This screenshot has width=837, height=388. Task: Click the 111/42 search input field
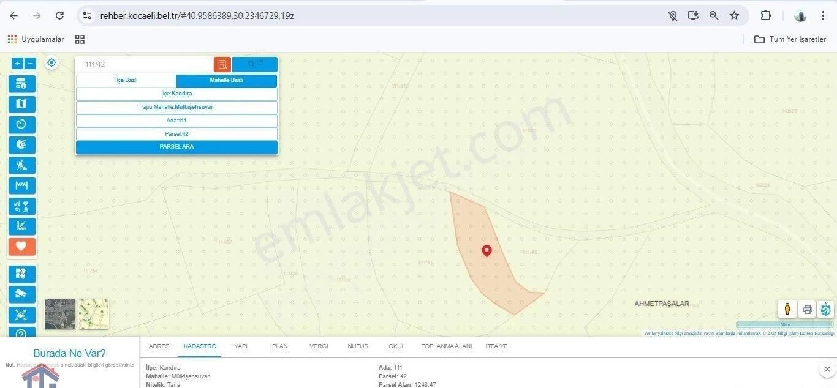(x=145, y=64)
